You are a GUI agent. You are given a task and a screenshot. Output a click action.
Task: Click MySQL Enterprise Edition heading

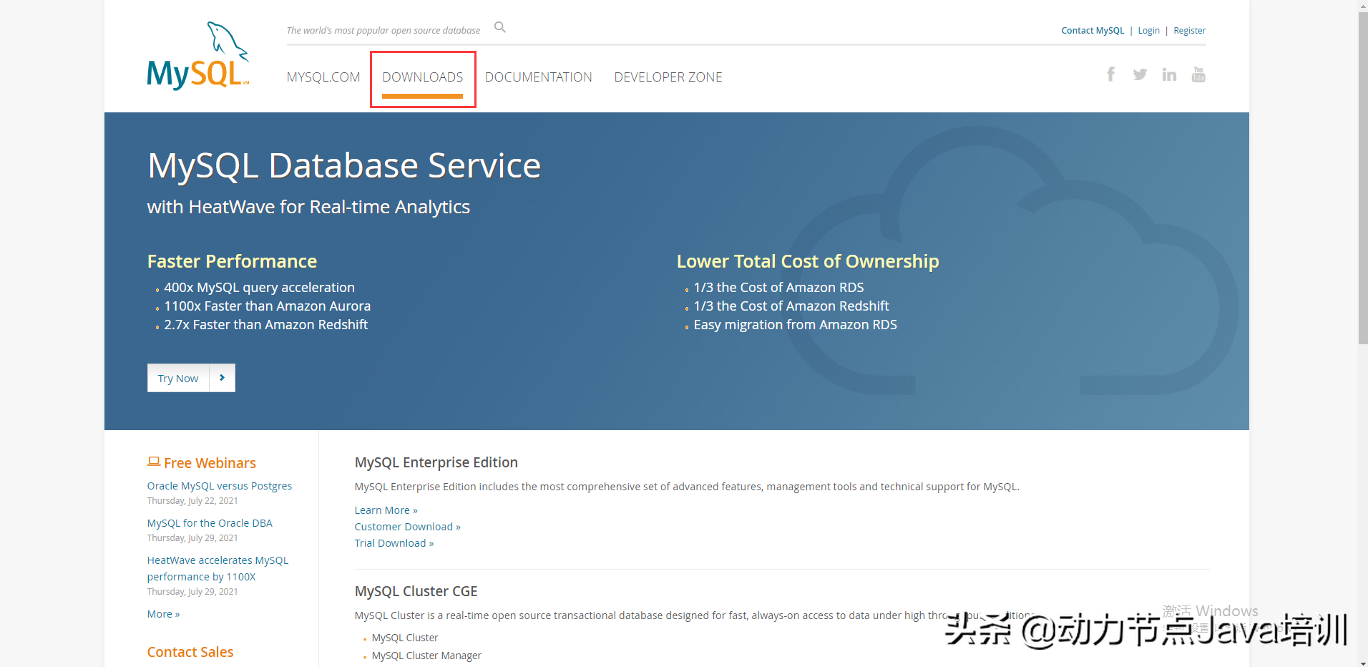[x=436, y=462]
